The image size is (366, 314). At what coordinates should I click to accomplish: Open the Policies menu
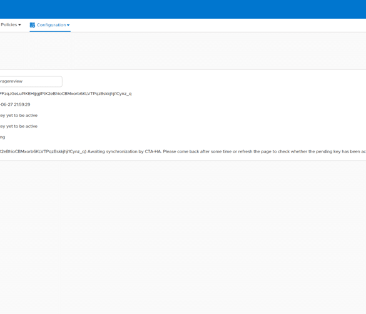coord(11,25)
